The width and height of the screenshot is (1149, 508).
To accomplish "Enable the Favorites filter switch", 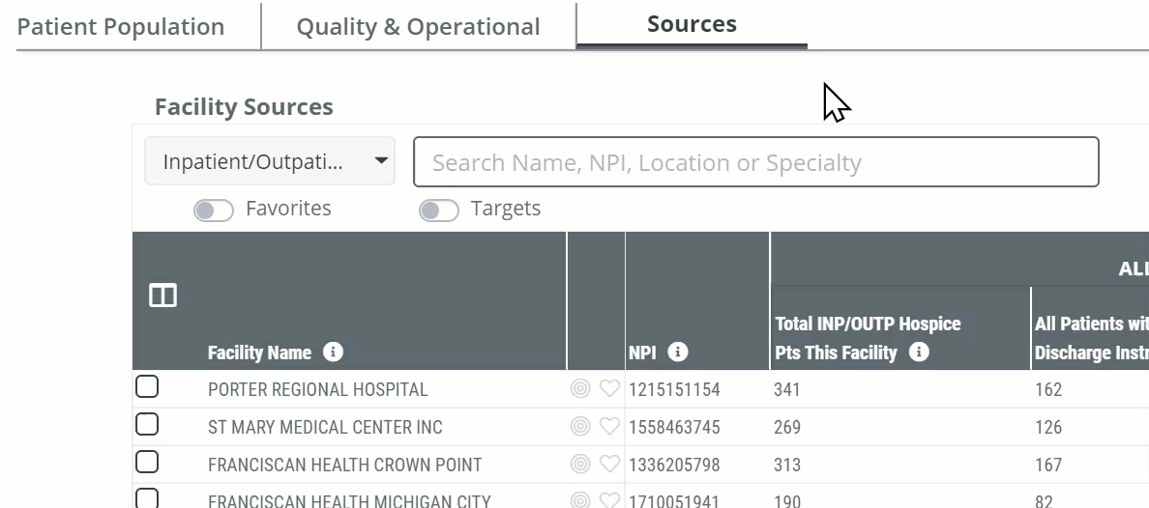I will (x=213, y=211).
